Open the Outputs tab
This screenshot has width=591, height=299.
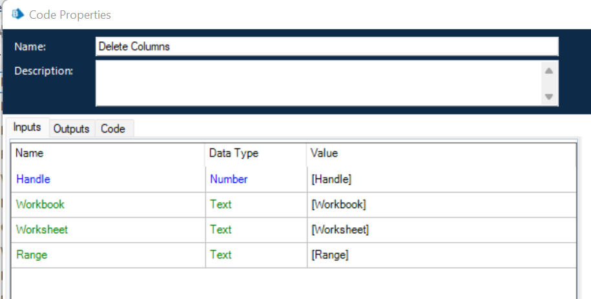(72, 129)
